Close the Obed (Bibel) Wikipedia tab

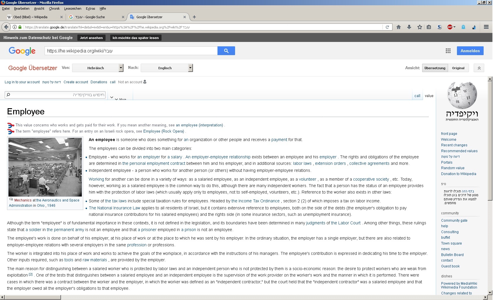[61, 17]
